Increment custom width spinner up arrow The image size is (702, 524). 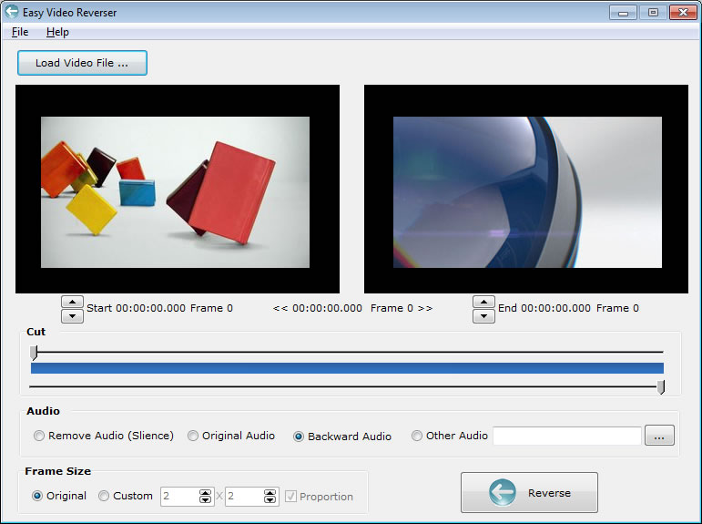(205, 493)
